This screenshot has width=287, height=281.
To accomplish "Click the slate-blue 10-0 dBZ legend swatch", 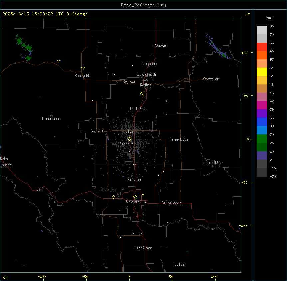I will click(262, 156).
